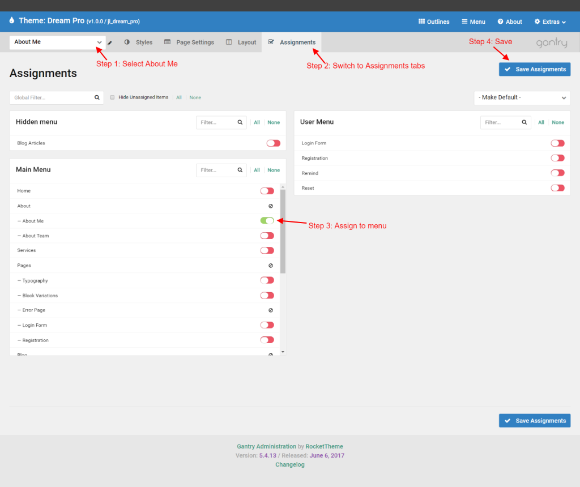Image resolution: width=580 pixels, height=487 pixels.
Task: Click the magnifier in the Main Menu filter
Action: 239,170
